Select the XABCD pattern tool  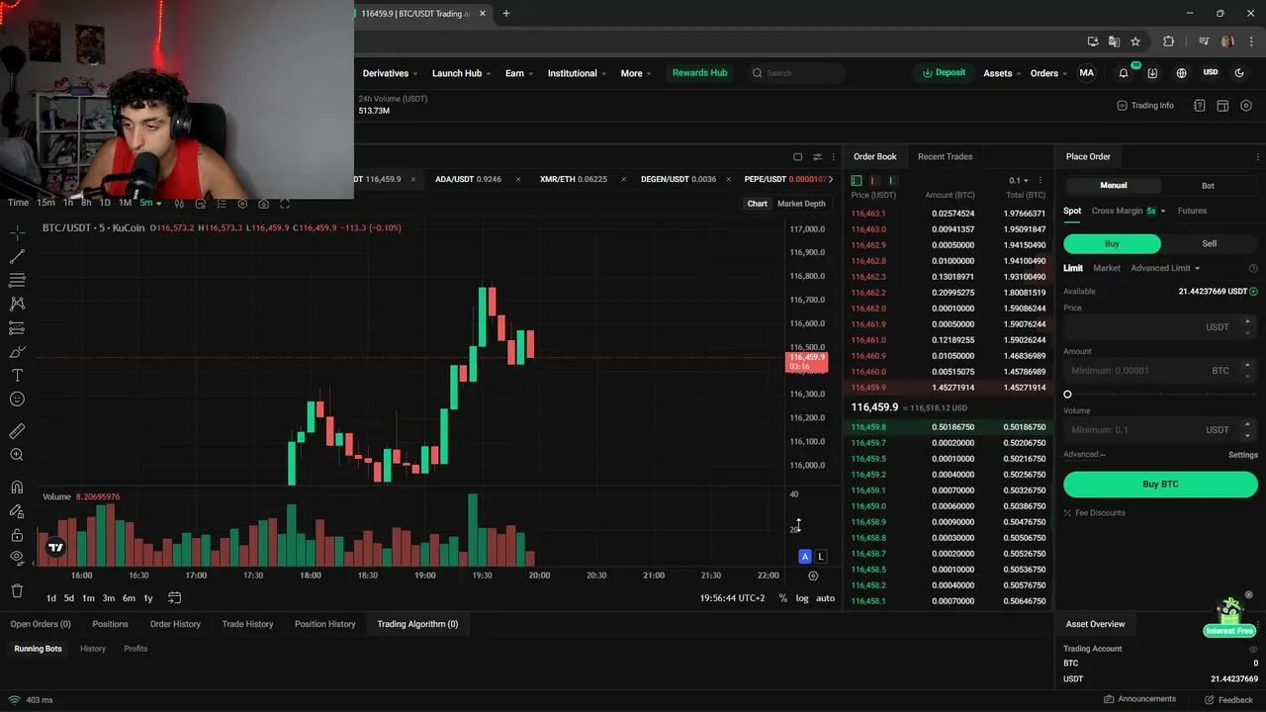click(17, 304)
